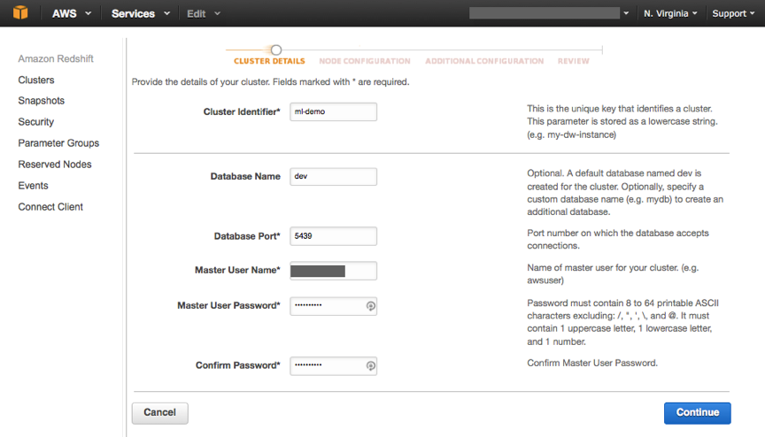
Task: Click the wizard progress circle marker
Action: pos(276,50)
